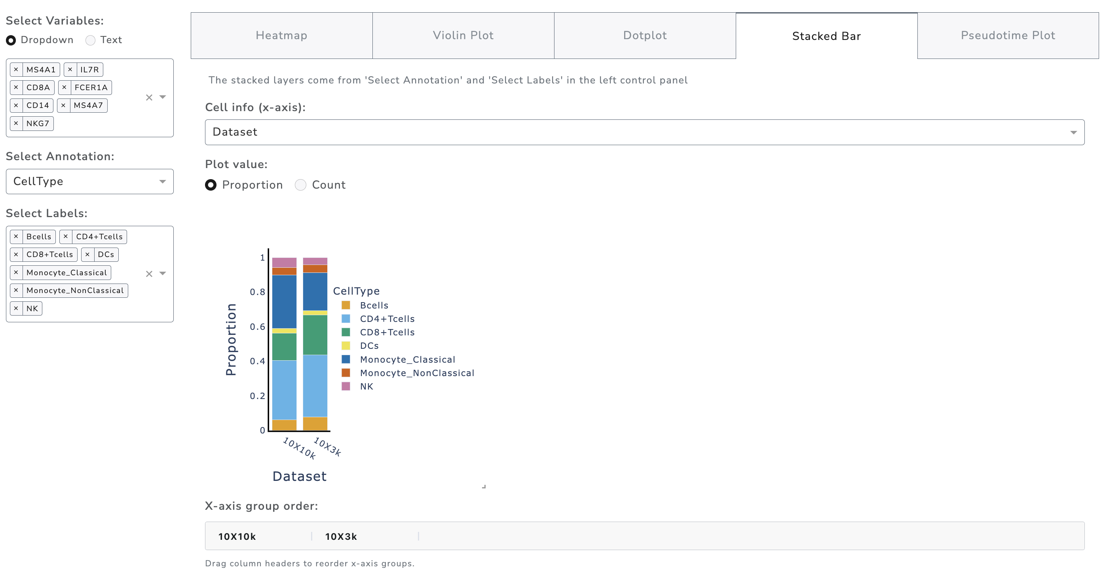The image size is (1105, 575).
Task: Switch to the Heatmap tab
Action: click(281, 36)
